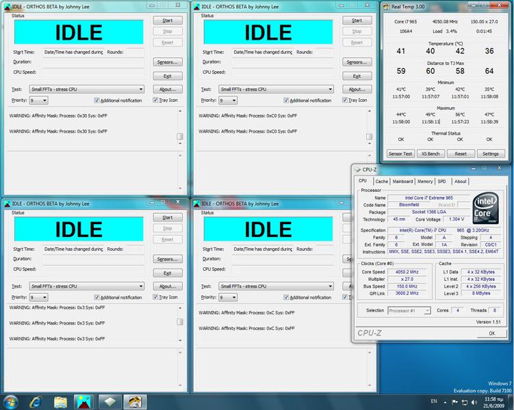
Task: Switch to ORTHOS via its taskbar icon
Action: pyautogui.click(x=84, y=402)
